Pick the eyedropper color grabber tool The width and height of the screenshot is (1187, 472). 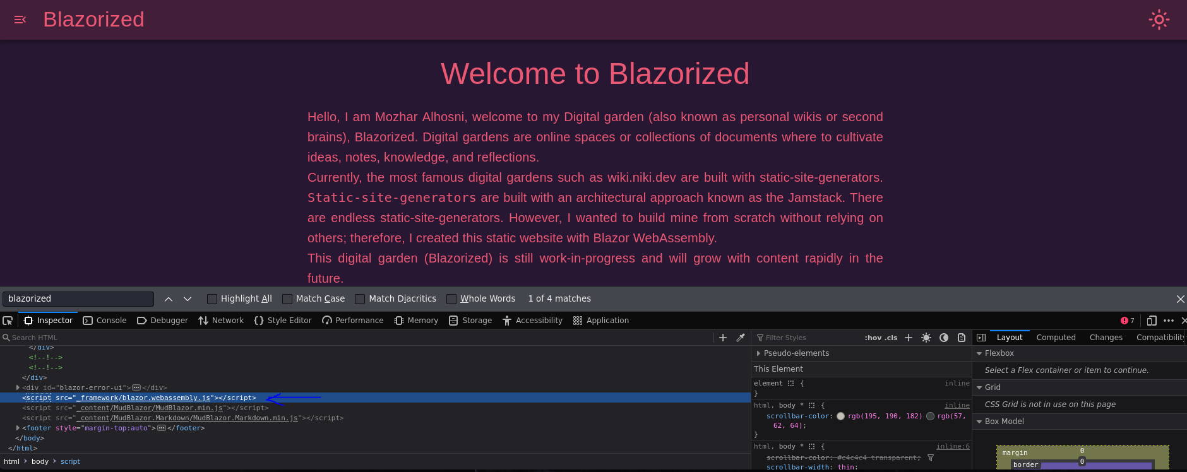pos(741,338)
